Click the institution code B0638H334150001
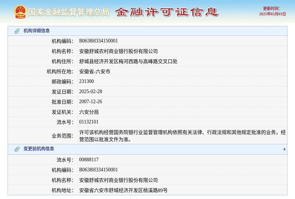 (x=98, y=41)
